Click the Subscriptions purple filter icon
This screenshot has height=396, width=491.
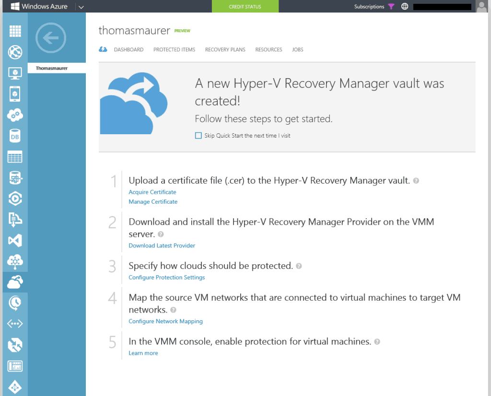coord(391,7)
